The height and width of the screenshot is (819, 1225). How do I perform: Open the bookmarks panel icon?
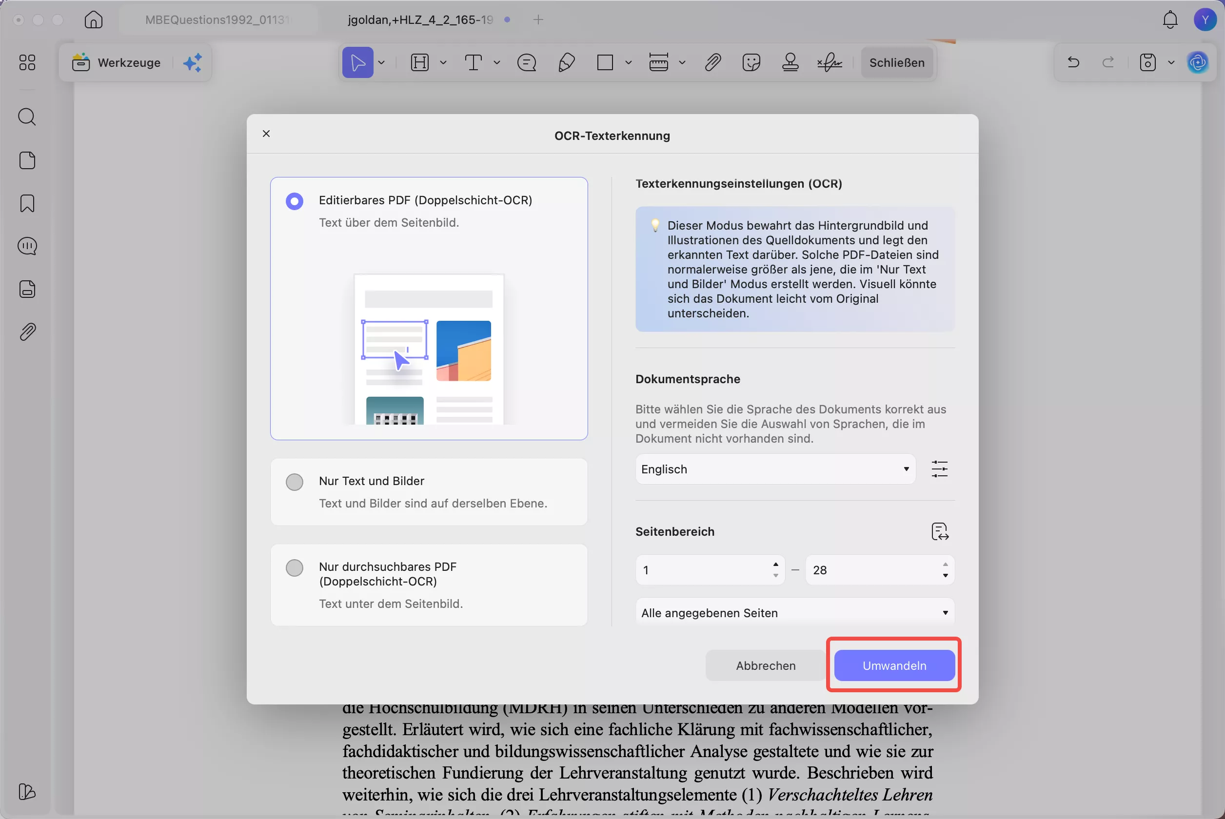[x=27, y=203]
